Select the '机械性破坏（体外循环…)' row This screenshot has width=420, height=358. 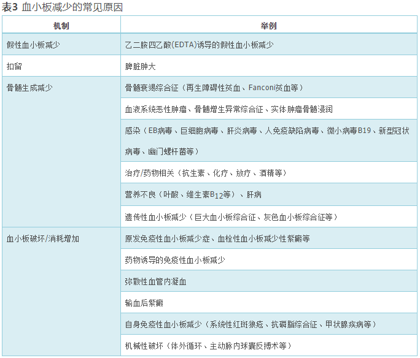coord(208,345)
